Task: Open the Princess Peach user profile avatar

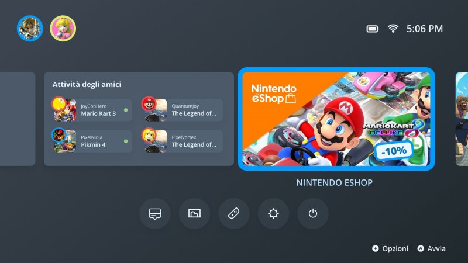Action: [63, 28]
